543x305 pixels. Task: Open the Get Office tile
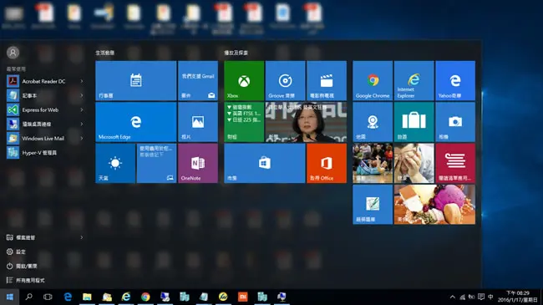(327, 163)
